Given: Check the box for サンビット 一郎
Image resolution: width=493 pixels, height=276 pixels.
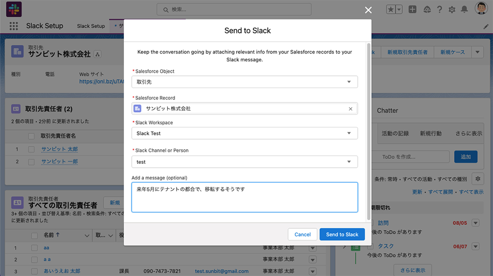Looking at the screenshot, I should pos(31,162).
